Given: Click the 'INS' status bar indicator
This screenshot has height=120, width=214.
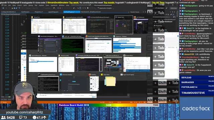Looking at the screenshot, I should tap(131, 102).
